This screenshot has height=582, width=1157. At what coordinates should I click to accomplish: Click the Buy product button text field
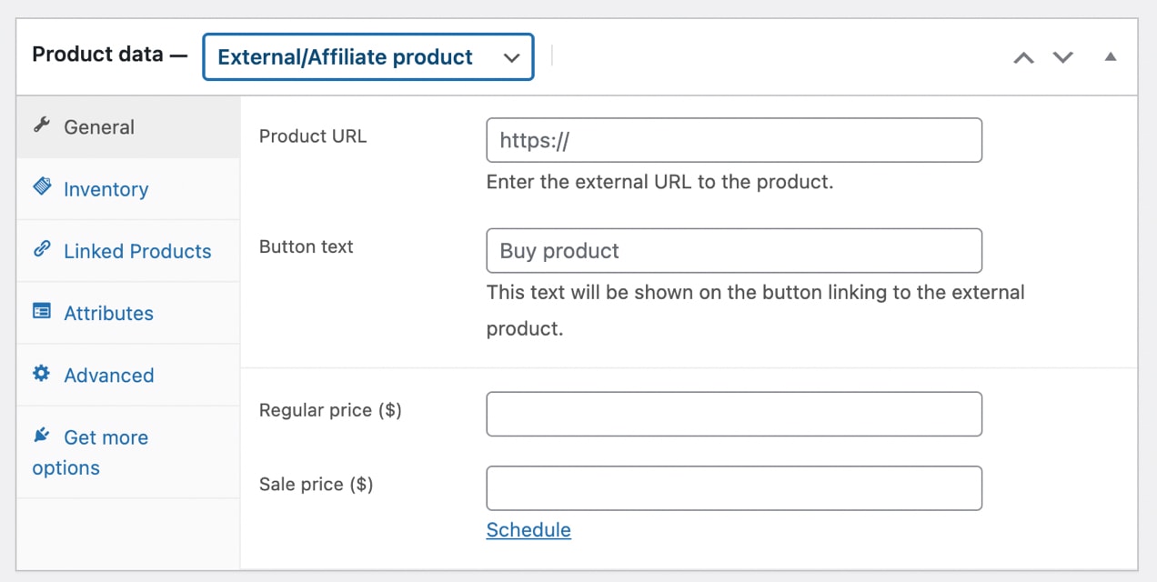coord(734,250)
